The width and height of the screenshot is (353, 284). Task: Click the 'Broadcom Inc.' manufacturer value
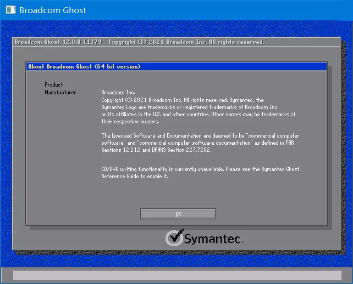tap(118, 92)
